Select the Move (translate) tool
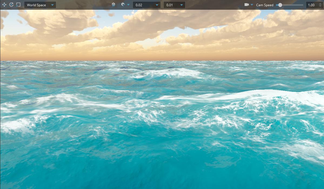 4,5
